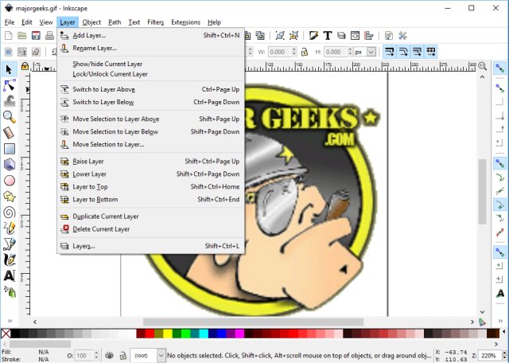
Task: Select the Ellipse circle tool
Action: (9, 181)
